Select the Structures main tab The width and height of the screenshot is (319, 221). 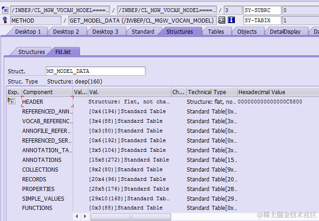(179, 32)
